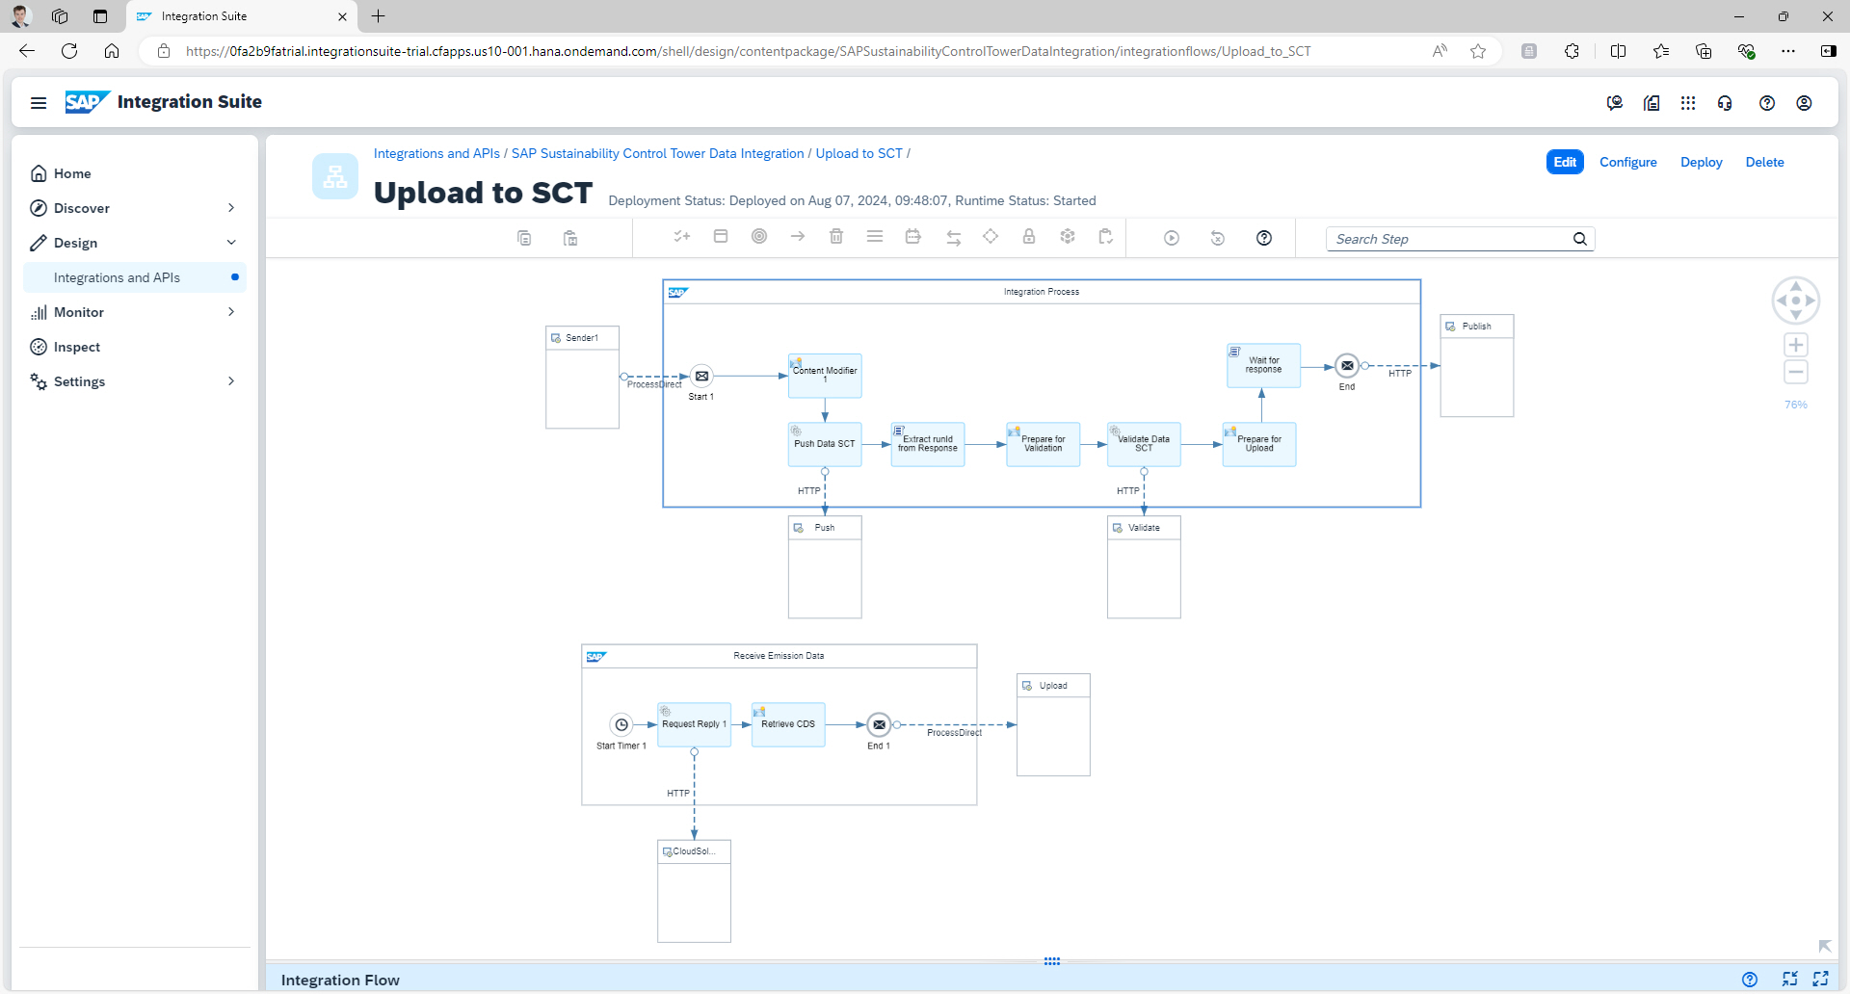This screenshot has height=994, width=1850.
Task: Click the trash icon to delete a step
Action: pyautogui.click(x=835, y=237)
